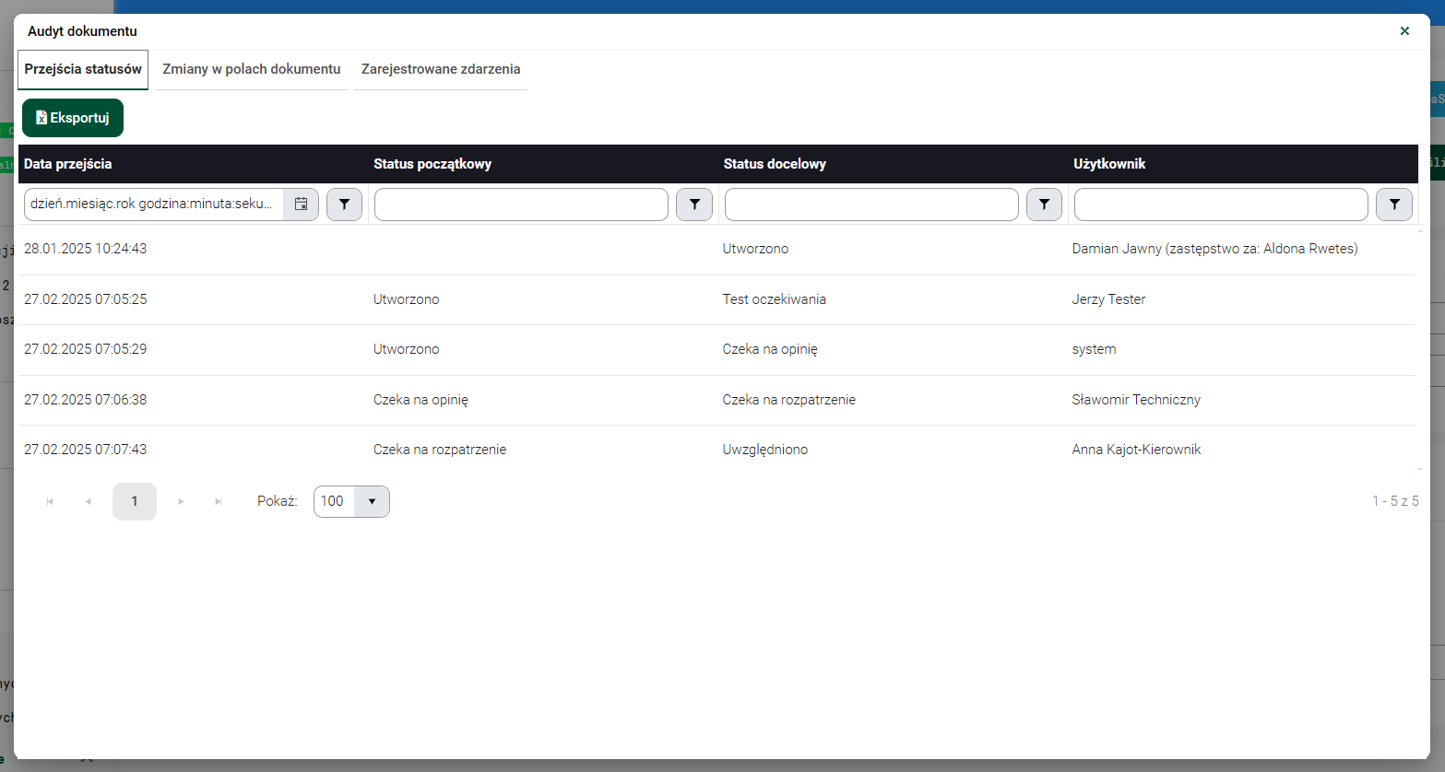The width and height of the screenshot is (1445, 772).
Task: Switch to Zmiany w polach dokumentu tab
Action: click(251, 69)
